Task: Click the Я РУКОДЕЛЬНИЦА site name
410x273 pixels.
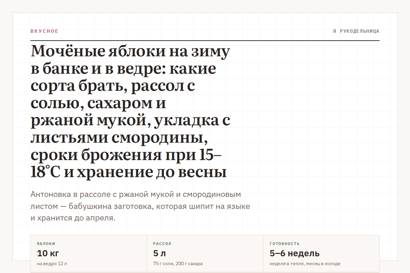Action: pos(356,31)
